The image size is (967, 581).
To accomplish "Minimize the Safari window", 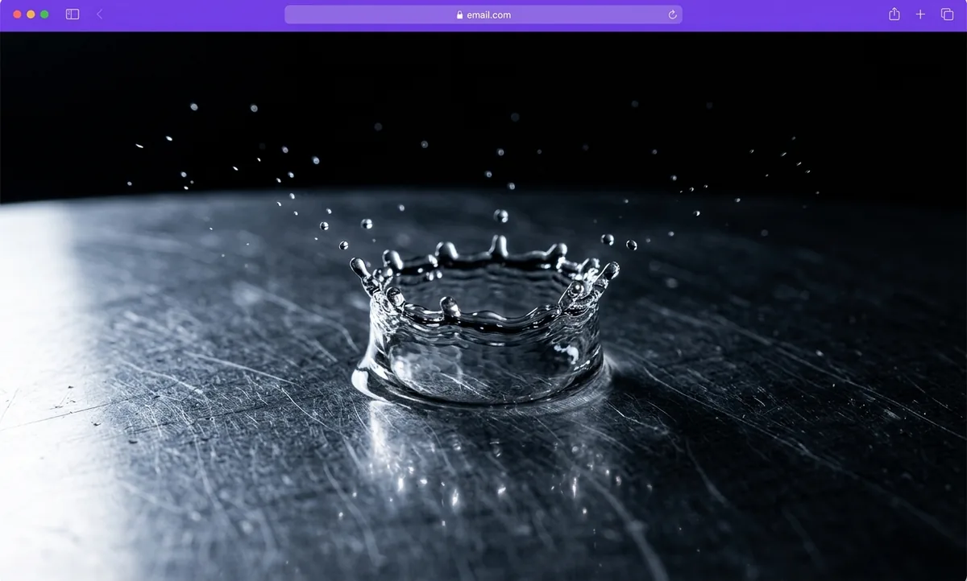I will (x=31, y=14).
